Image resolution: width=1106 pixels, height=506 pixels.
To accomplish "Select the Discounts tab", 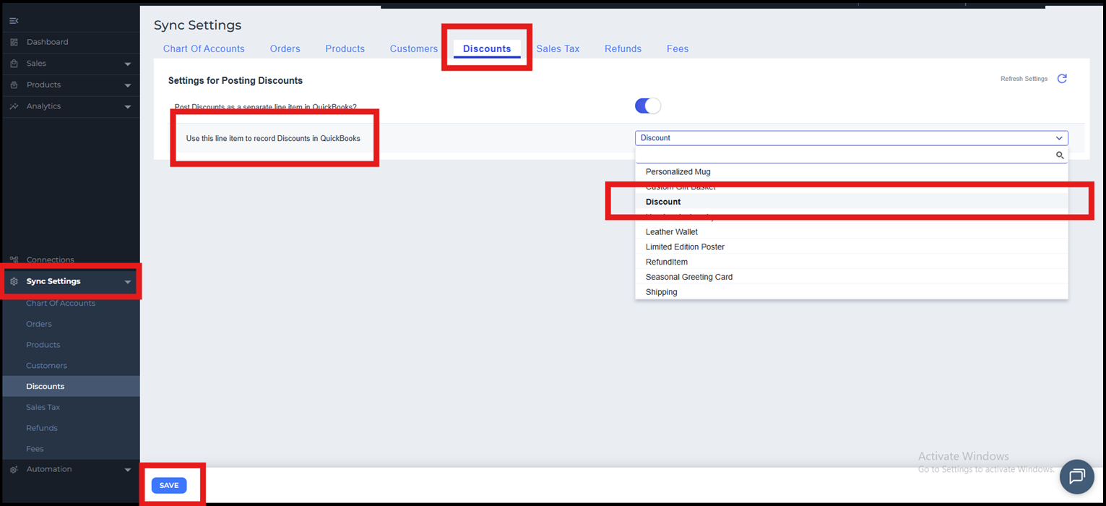I will (487, 49).
